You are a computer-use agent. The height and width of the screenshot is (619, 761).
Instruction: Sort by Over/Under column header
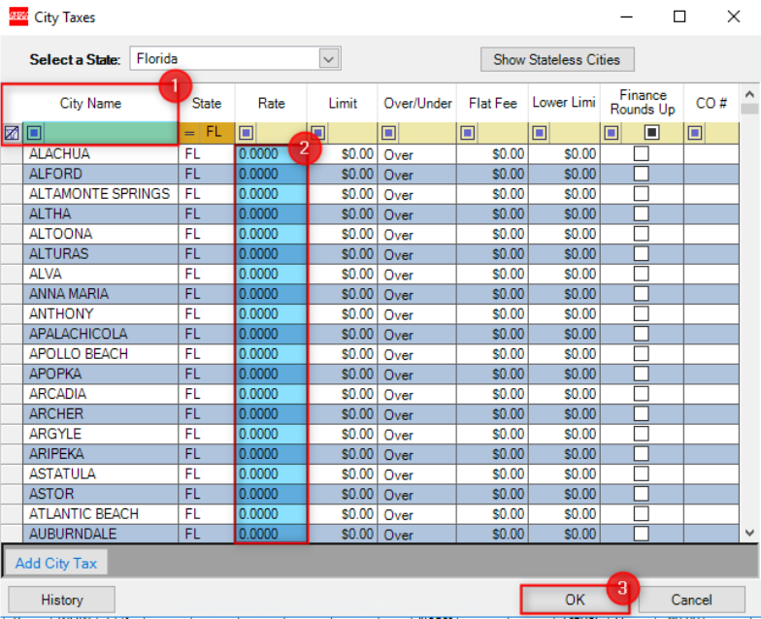(417, 103)
